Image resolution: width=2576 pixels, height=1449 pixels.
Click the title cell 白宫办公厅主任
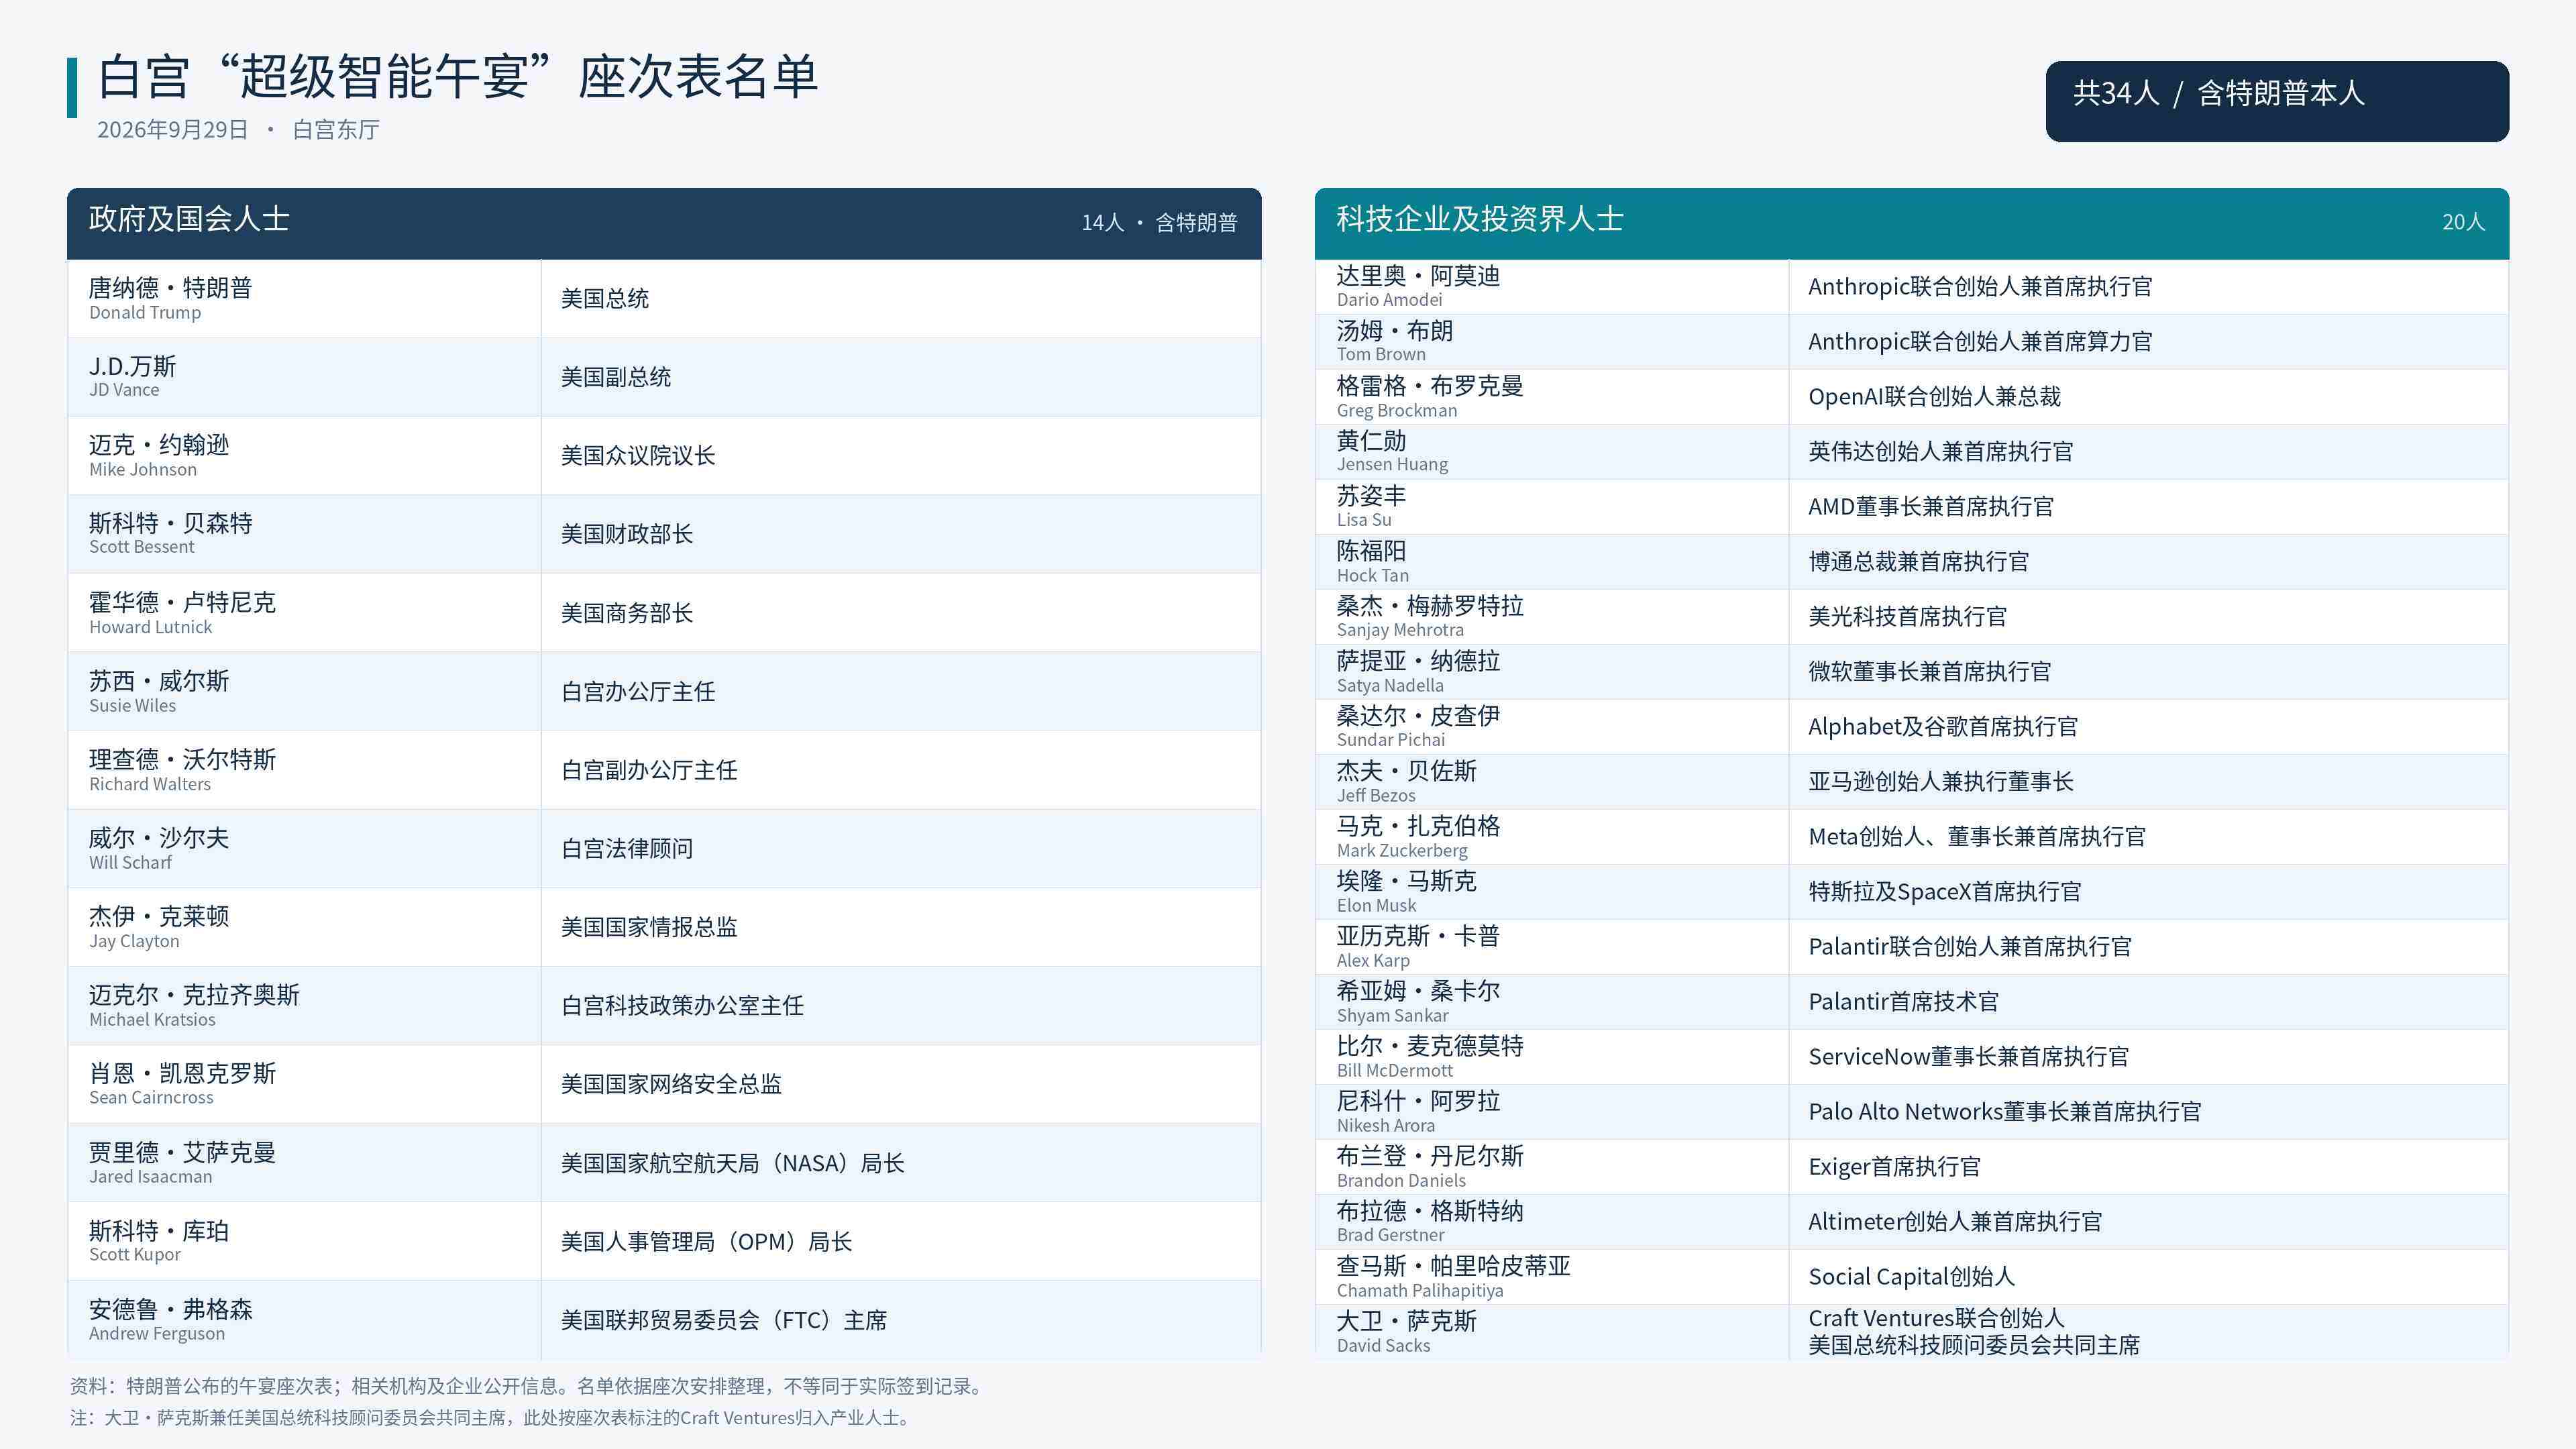point(638,692)
